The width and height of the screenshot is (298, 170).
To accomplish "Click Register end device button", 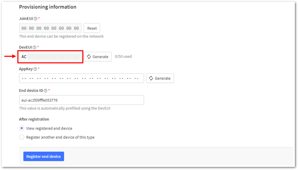I will click(x=43, y=156).
